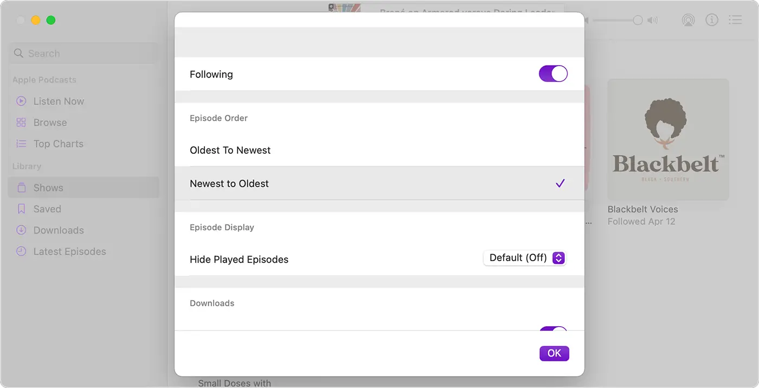This screenshot has height=388, width=759.
Task: Show the Up Next queue list icon
Action: [735, 21]
